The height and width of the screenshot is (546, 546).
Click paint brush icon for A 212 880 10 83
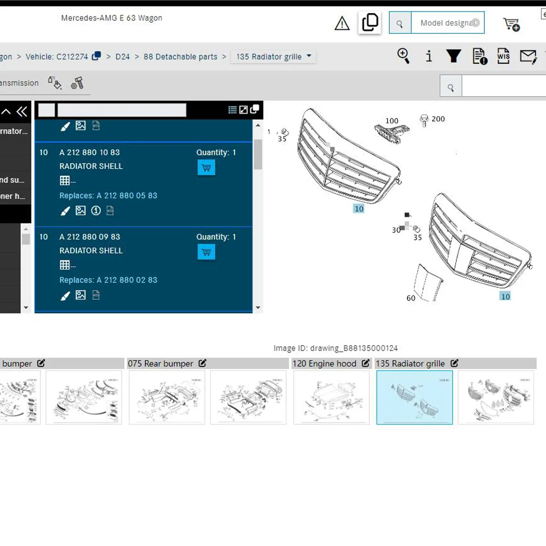click(x=65, y=211)
